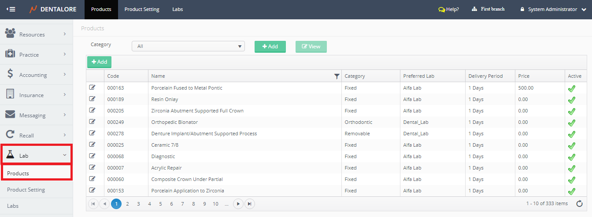The width and height of the screenshot is (592, 217).
Task: Go to next page using arrow icon
Action: (x=238, y=204)
